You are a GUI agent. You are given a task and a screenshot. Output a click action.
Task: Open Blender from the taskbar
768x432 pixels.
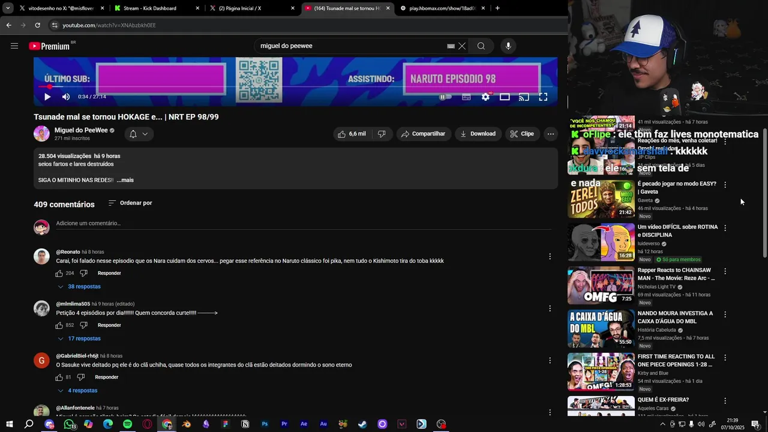[x=187, y=424]
